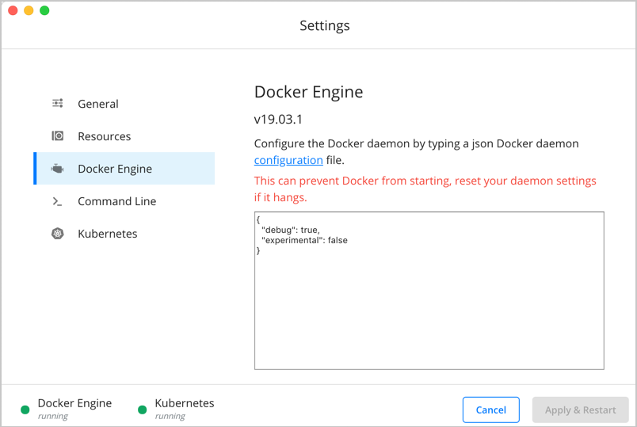
Task: Open the General settings tab
Action: click(98, 104)
